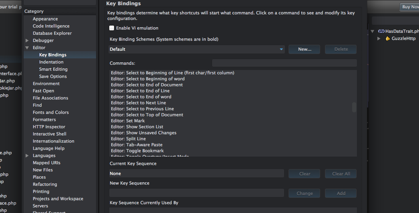The height and width of the screenshot is (213, 419).
Task: Go to the Code Intelligence category
Action: (51, 26)
